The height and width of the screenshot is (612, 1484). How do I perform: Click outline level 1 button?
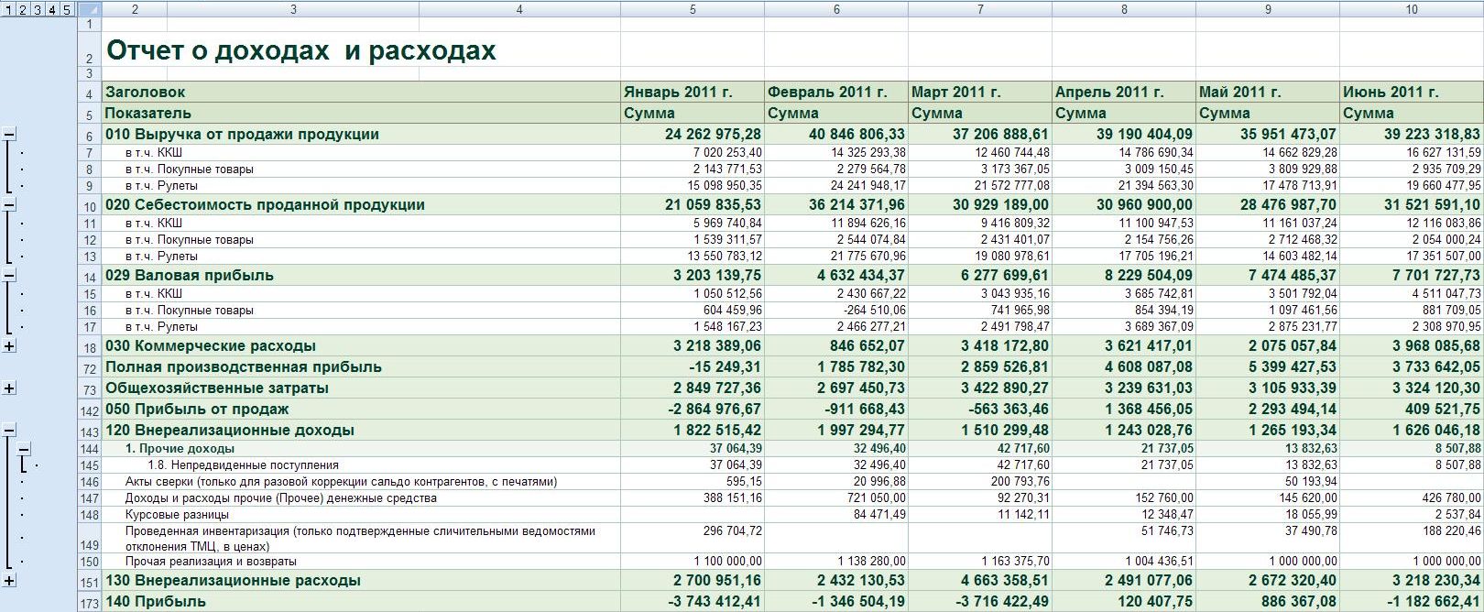(x=8, y=9)
